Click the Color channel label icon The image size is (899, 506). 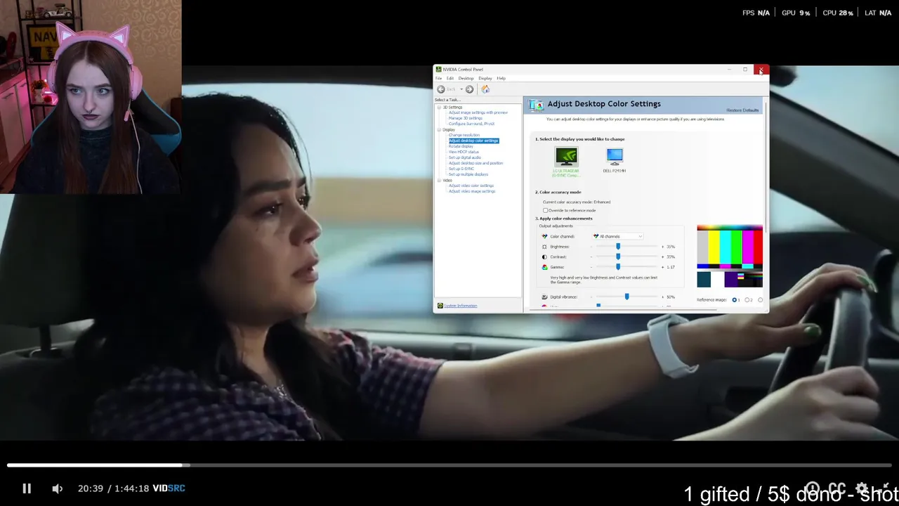544,236
